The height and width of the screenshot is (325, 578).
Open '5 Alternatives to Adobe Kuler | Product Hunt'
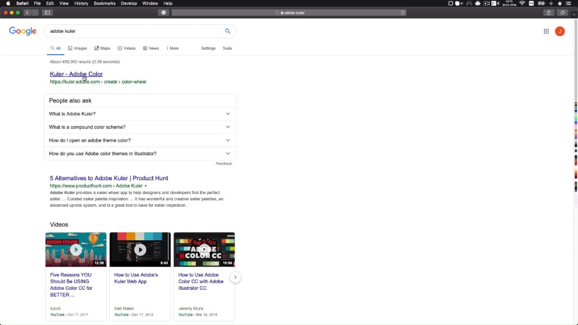click(109, 178)
